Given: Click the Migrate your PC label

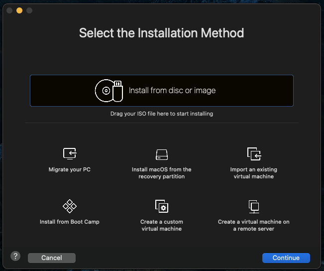Looking at the screenshot, I should pyautogui.click(x=70, y=169).
